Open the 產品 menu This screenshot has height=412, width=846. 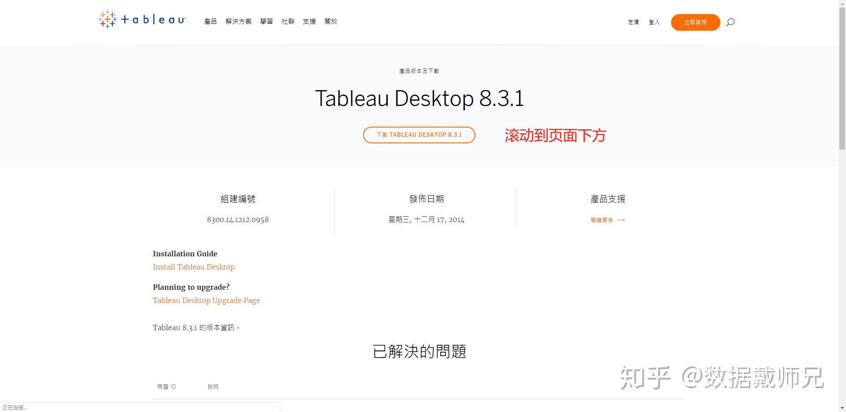[x=210, y=22]
